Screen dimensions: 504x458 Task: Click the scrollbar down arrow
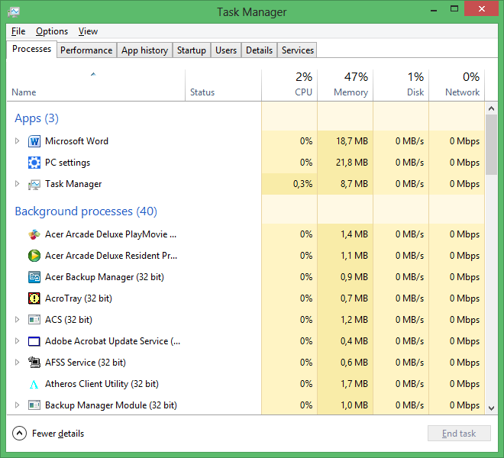tap(491, 408)
